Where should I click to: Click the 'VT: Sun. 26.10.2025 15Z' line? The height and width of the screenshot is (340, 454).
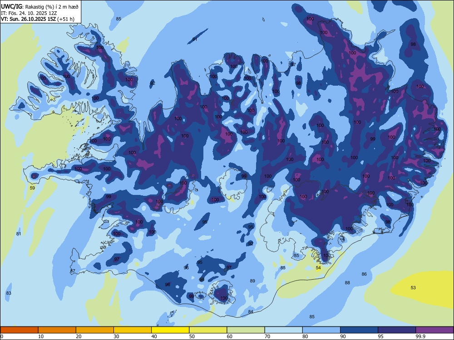click(x=28, y=19)
